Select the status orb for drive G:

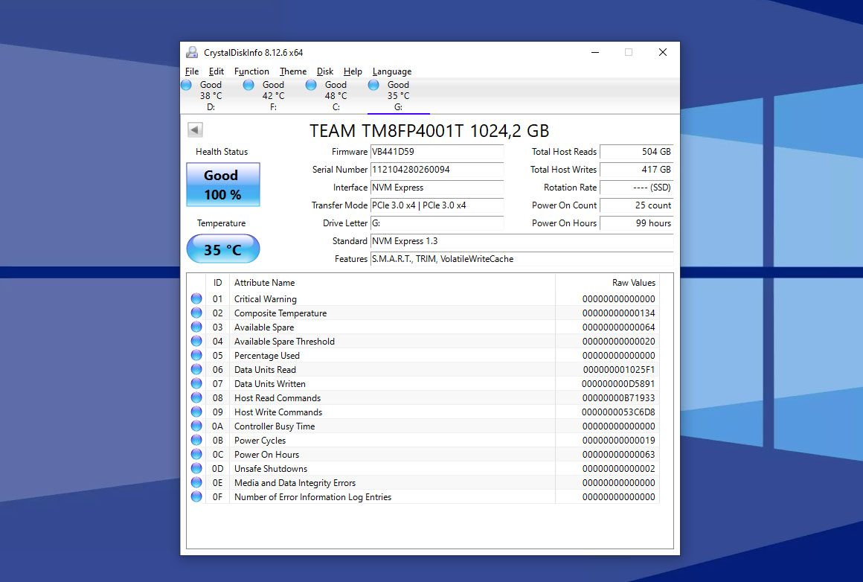pos(373,85)
